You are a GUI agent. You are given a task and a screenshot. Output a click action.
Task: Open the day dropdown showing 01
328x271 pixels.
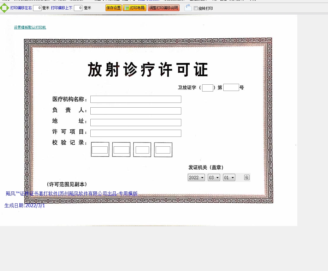(x=229, y=178)
